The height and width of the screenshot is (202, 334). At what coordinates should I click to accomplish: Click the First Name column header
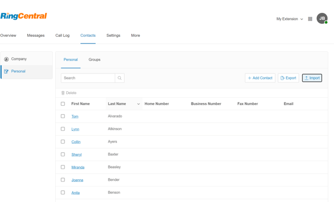pyautogui.click(x=81, y=104)
